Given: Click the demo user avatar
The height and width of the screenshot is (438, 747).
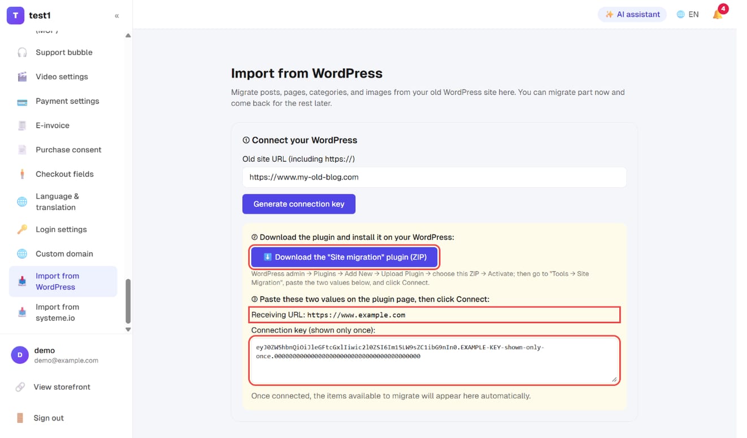Looking at the screenshot, I should click(x=20, y=355).
